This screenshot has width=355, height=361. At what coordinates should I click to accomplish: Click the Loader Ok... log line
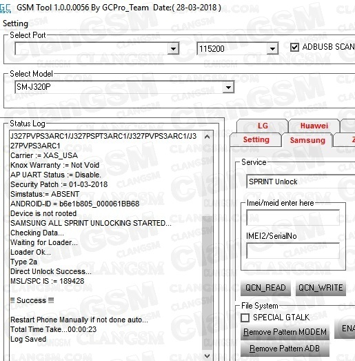(x=30, y=252)
